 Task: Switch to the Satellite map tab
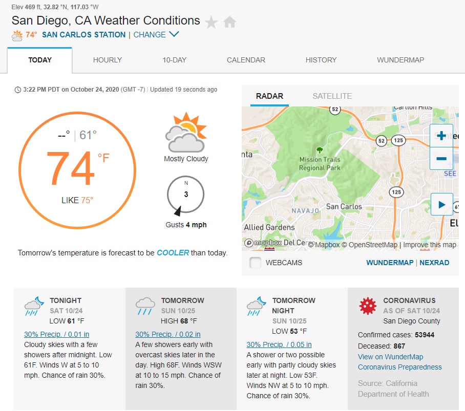coord(332,96)
